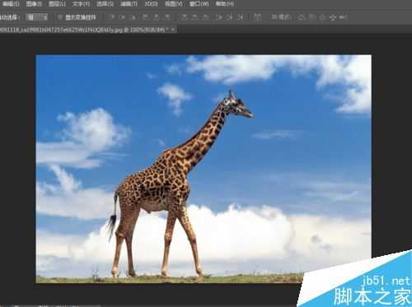The width and height of the screenshot is (412, 307).
Task: Close the .jpg document tab
Action: tap(173, 30)
